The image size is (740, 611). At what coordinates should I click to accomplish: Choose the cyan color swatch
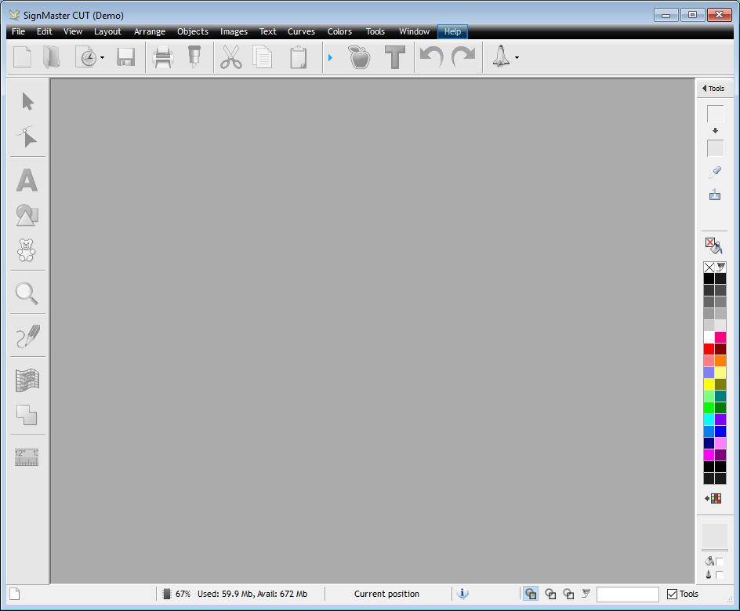pyautogui.click(x=709, y=420)
